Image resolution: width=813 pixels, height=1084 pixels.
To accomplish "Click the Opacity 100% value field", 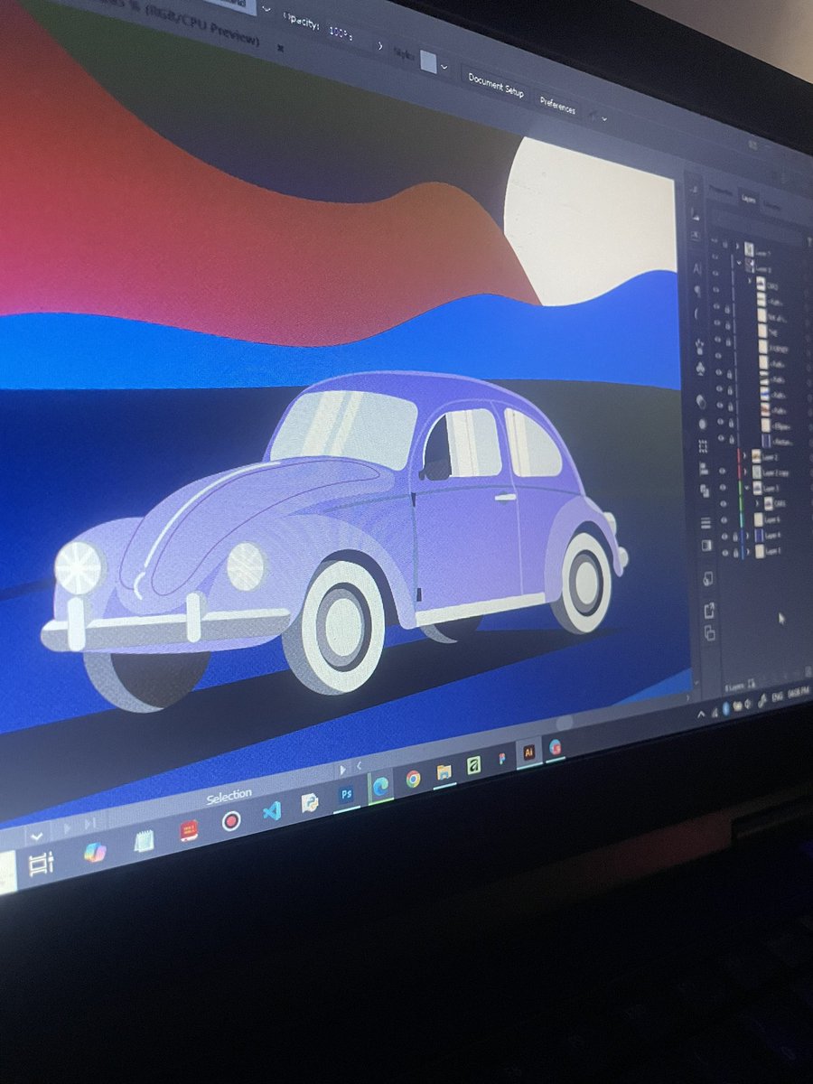I will pos(341,33).
